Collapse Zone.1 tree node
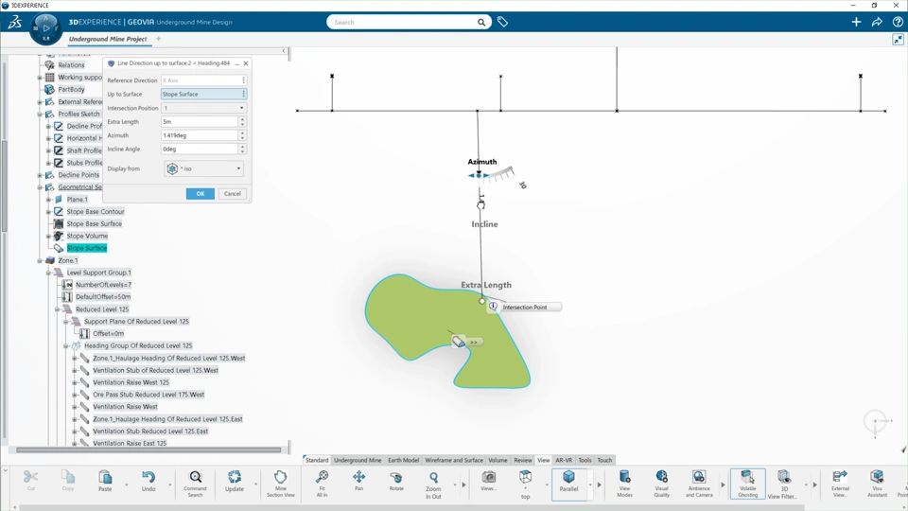The image size is (908, 511). pos(40,261)
